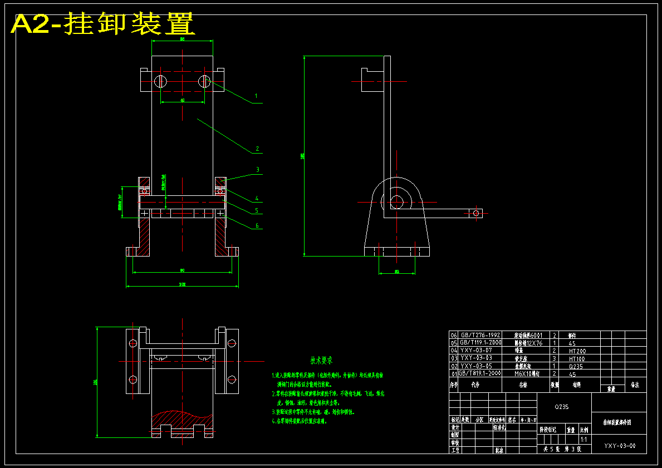Click the "GB/T276-1992" code cell

pos(480,335)
